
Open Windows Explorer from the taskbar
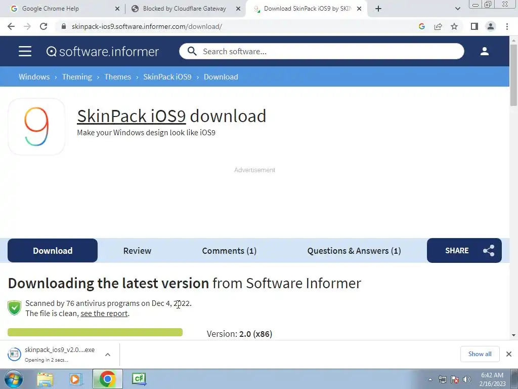[45, 379]
